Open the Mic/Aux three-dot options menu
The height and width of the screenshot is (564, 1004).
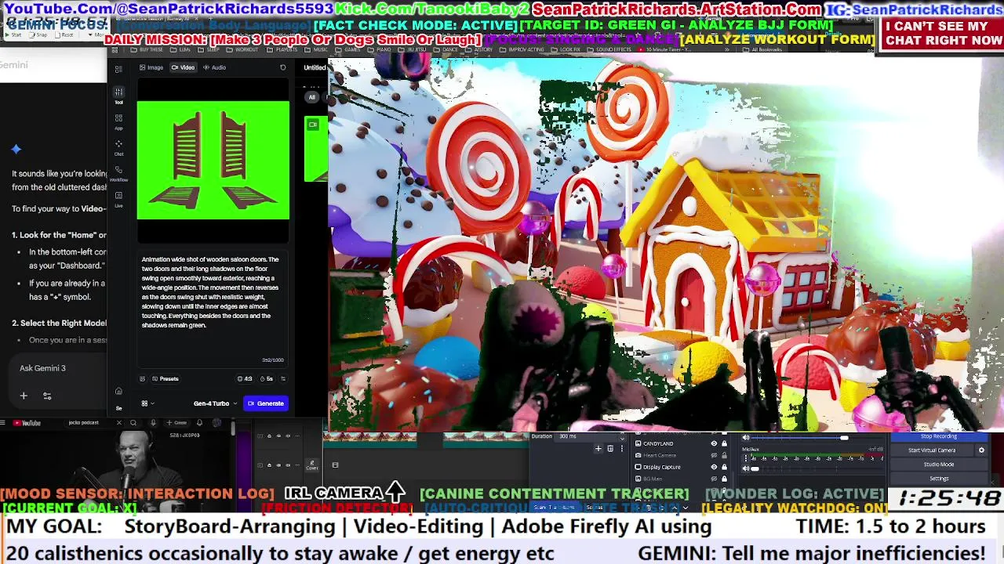click(745, 458)
